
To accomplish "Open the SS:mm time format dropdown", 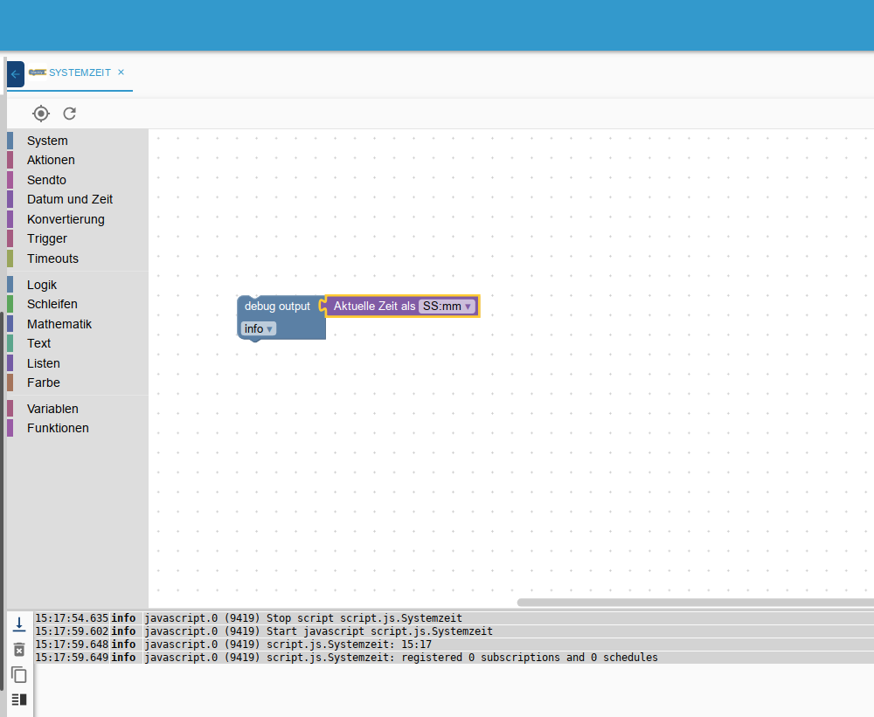I will click(x=447, y=307).
